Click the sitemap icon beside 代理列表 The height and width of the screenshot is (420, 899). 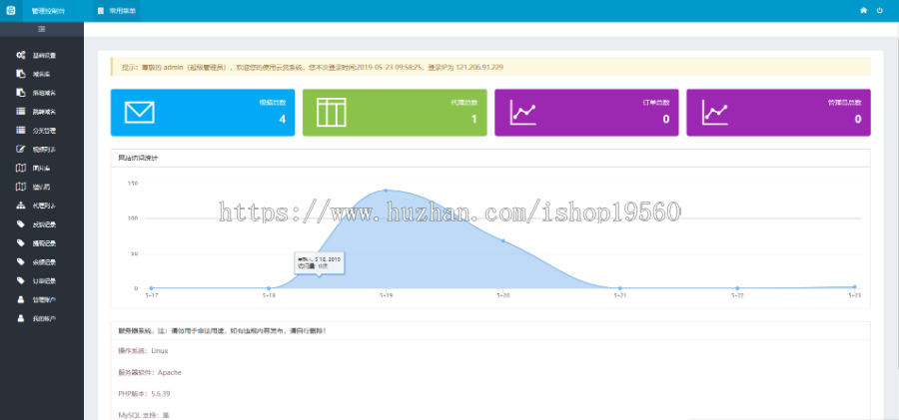tap(21, 206)
